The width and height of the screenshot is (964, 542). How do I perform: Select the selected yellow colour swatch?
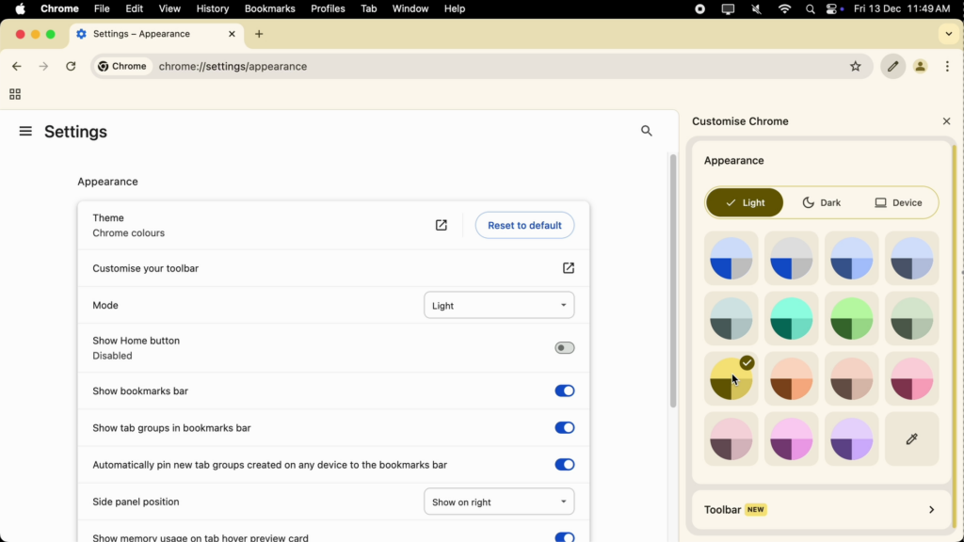pyautogui.click(x=731, y=378)
